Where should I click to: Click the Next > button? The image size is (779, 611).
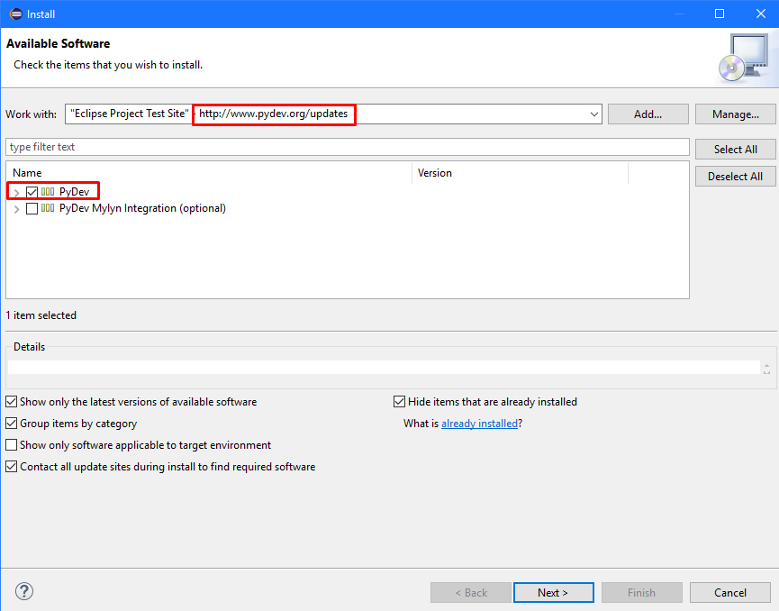[554, 593]
